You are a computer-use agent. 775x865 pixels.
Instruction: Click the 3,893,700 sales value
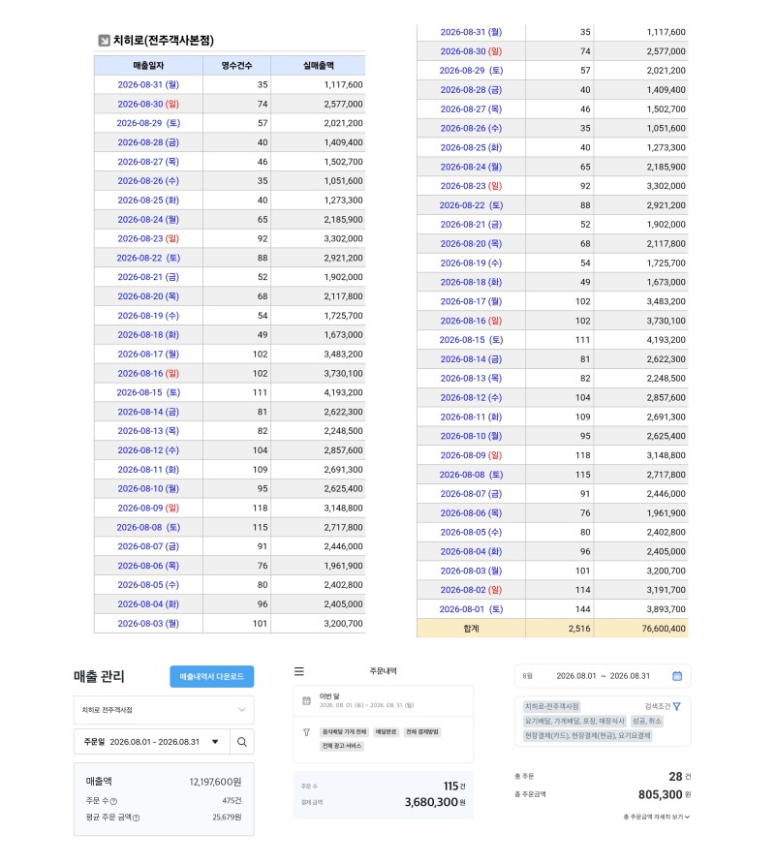point(666,609)
